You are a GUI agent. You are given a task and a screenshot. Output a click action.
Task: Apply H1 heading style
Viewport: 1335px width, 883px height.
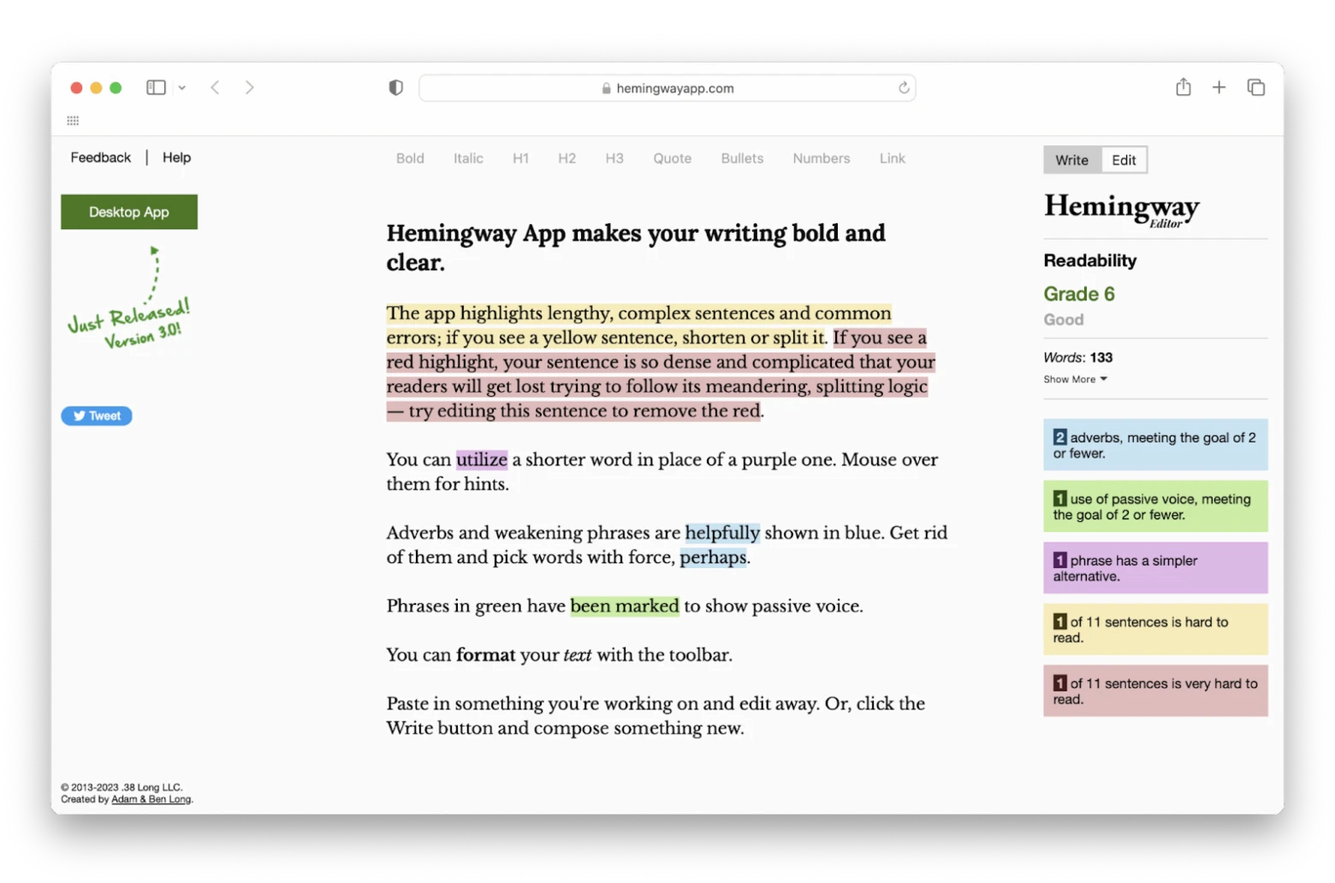[x=520, y=158]
